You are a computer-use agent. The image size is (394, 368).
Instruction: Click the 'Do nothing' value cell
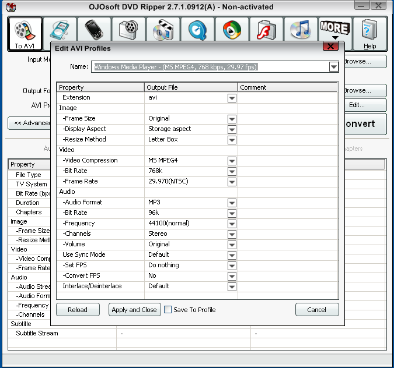pos(186,265)
